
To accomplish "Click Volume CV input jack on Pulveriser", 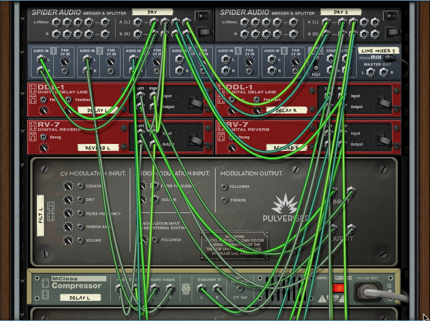I will tap(80, 240).
